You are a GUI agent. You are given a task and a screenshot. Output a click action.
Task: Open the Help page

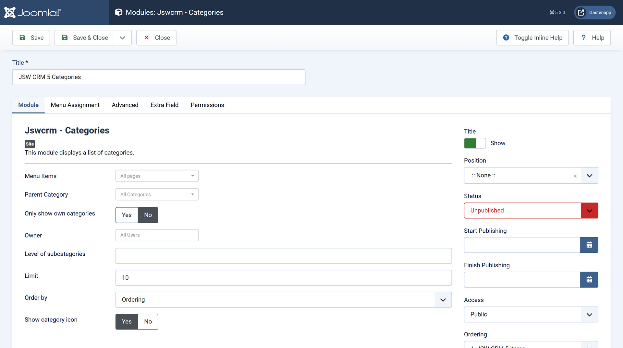click(592, 38)
